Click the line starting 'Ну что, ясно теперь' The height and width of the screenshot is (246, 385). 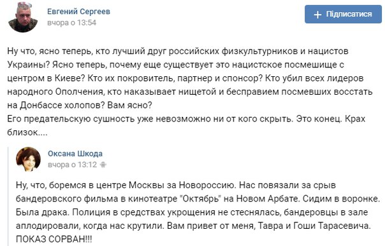click(178, 51)
